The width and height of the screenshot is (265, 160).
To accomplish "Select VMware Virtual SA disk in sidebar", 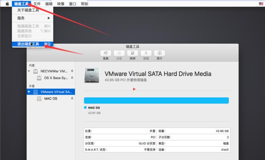I will point(51,92).
